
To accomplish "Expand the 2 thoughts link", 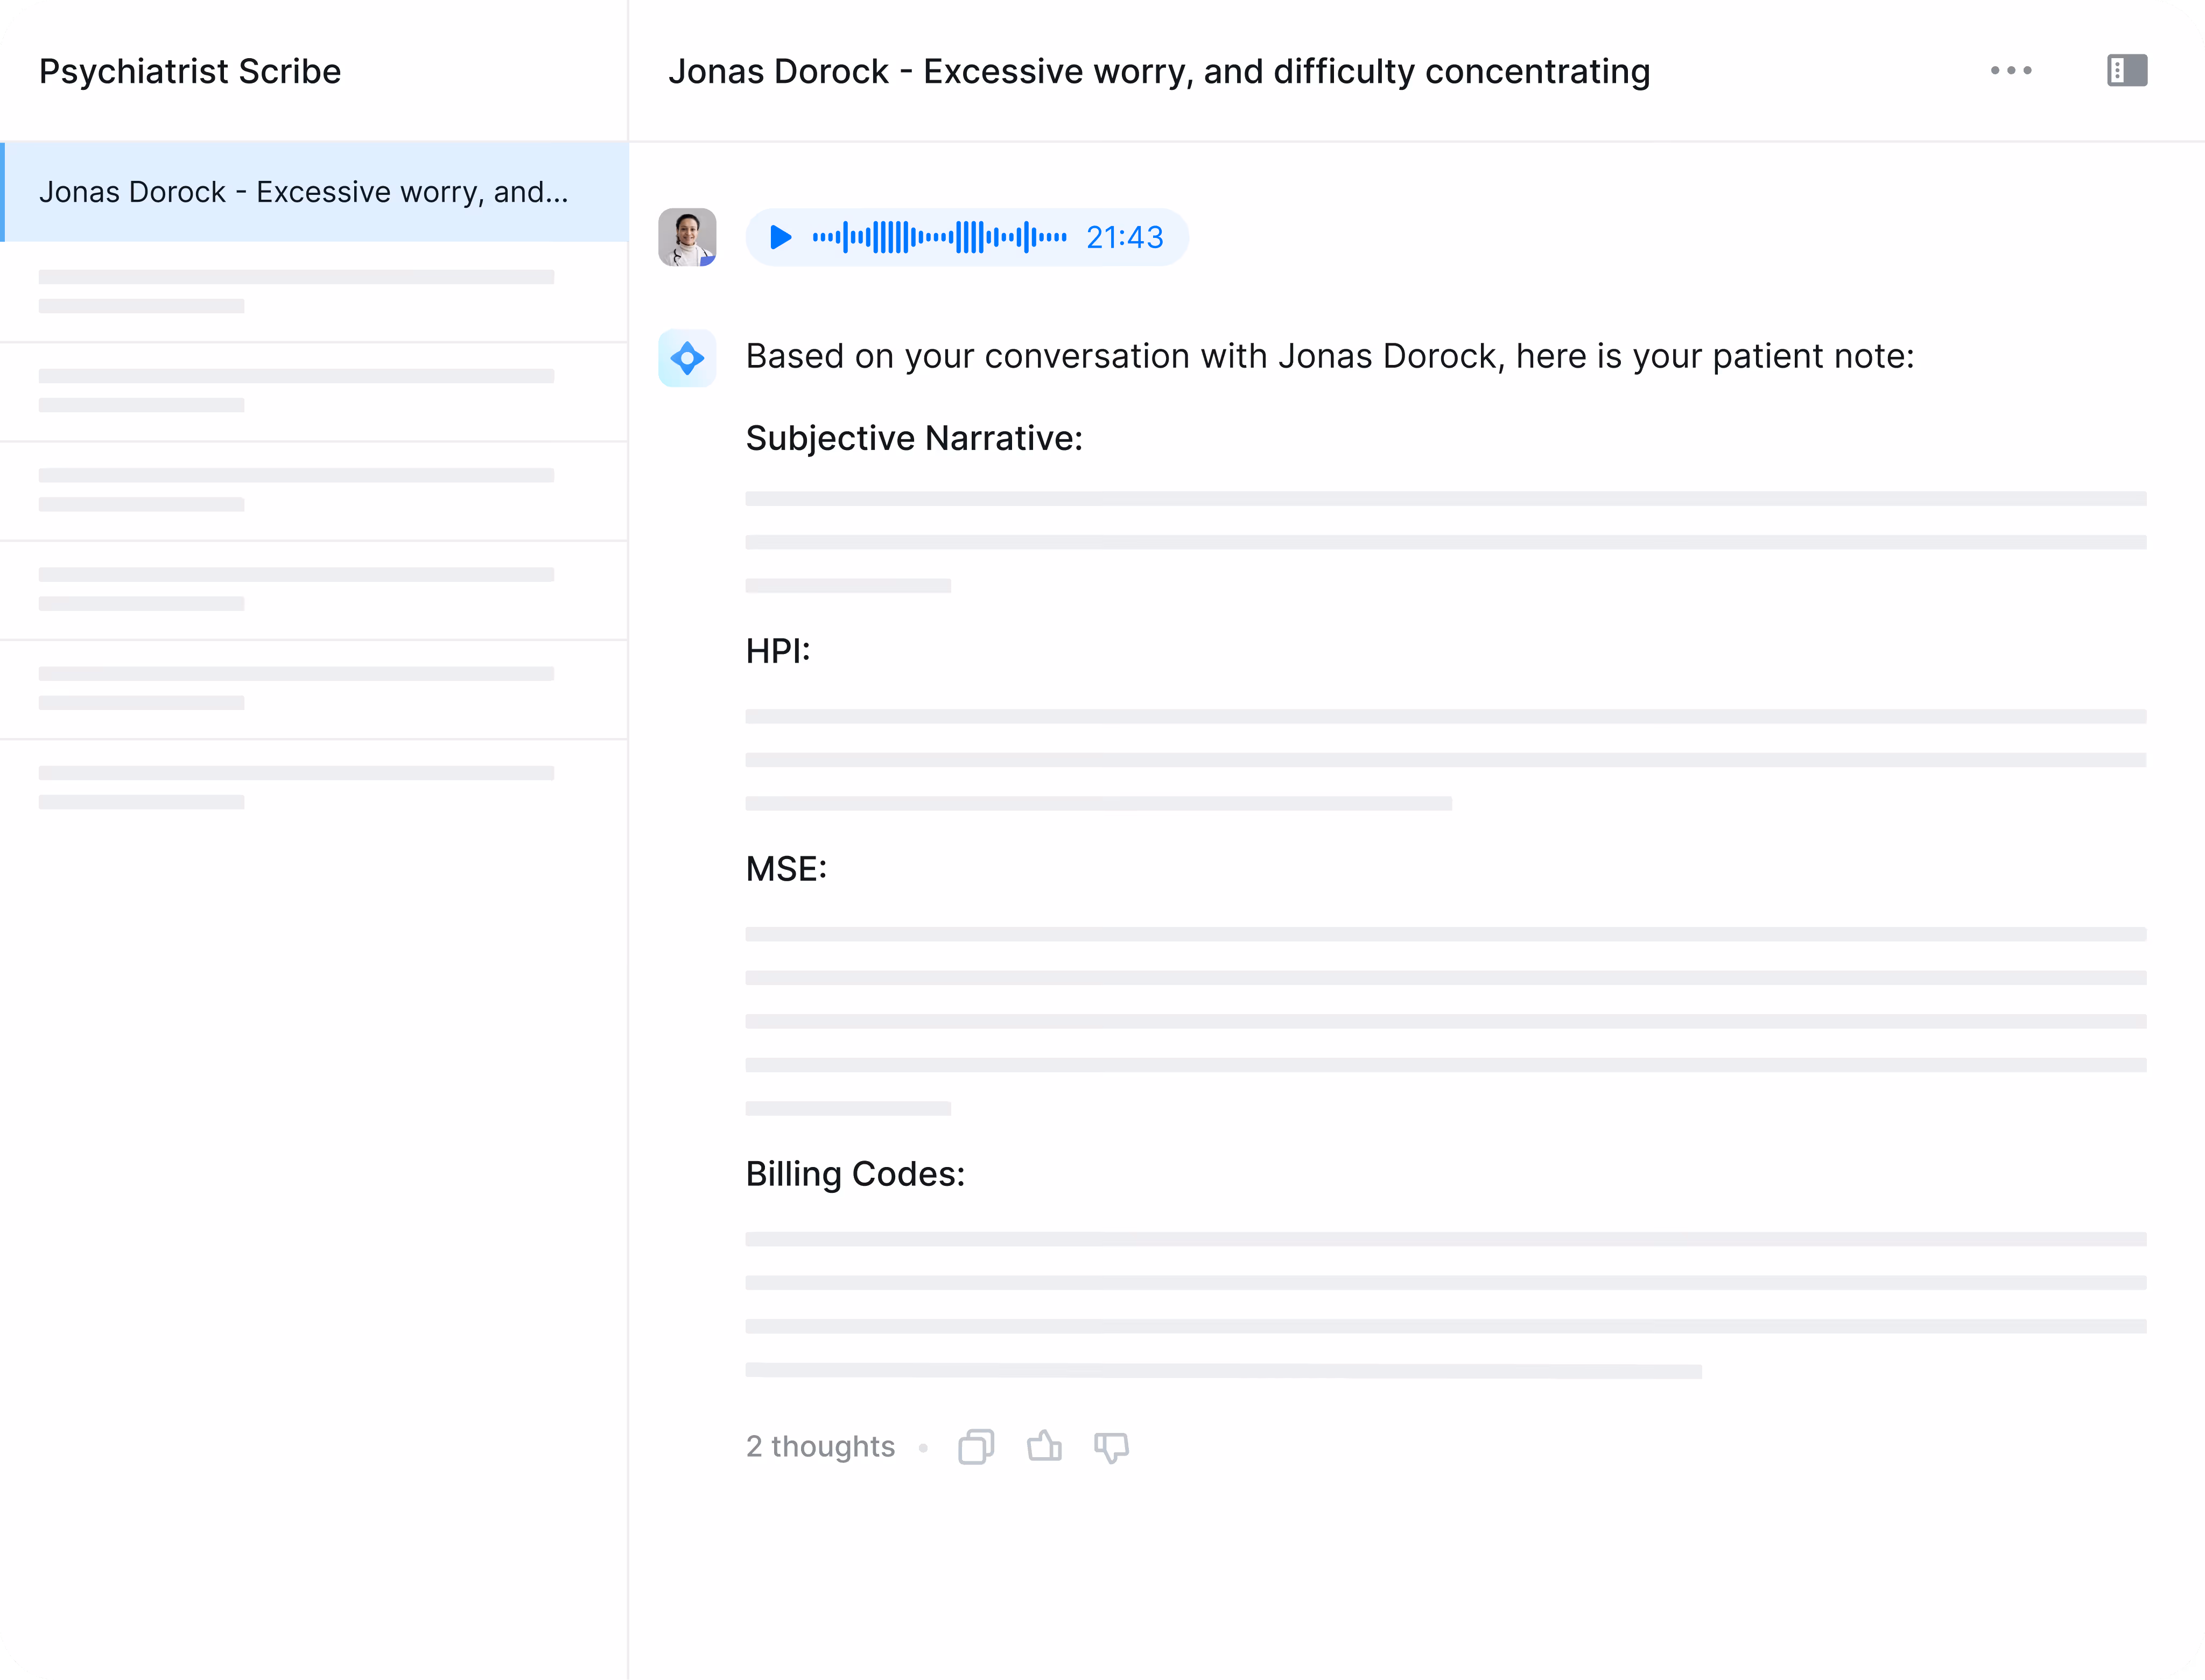I will click(x=820, y=1447).
